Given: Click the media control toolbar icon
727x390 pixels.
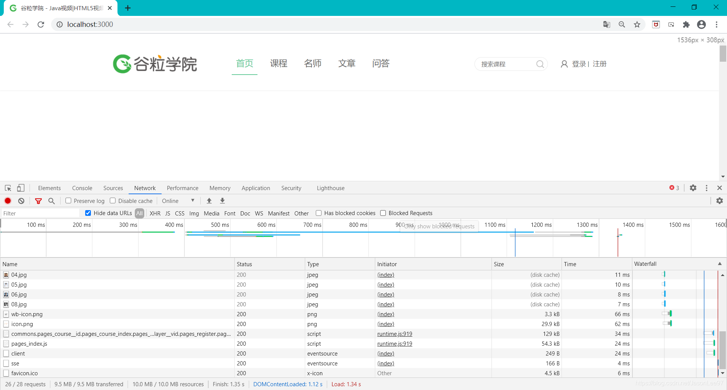Looking at the screenshot, I should 671,24.
